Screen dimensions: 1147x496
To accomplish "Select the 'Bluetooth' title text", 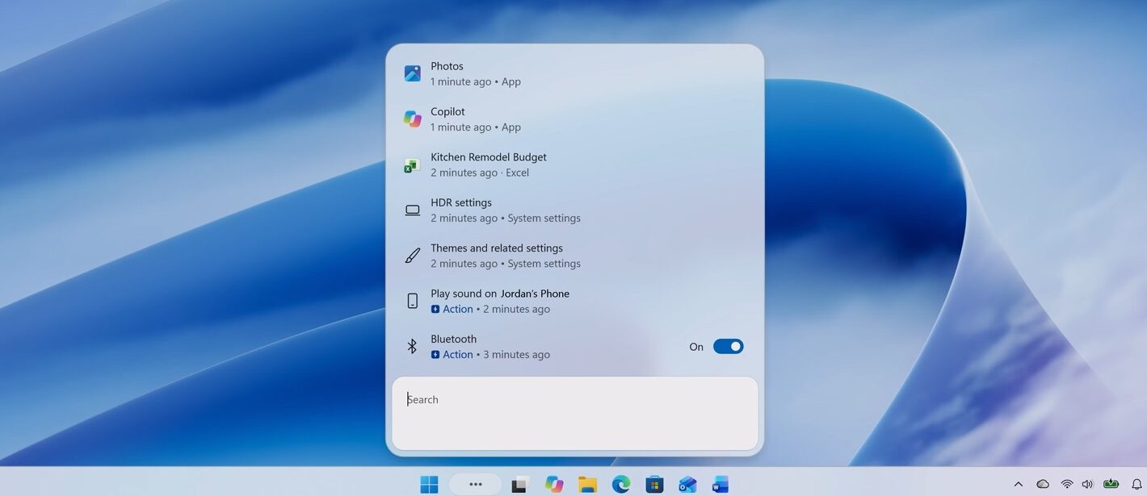I will tap(454, 339).
